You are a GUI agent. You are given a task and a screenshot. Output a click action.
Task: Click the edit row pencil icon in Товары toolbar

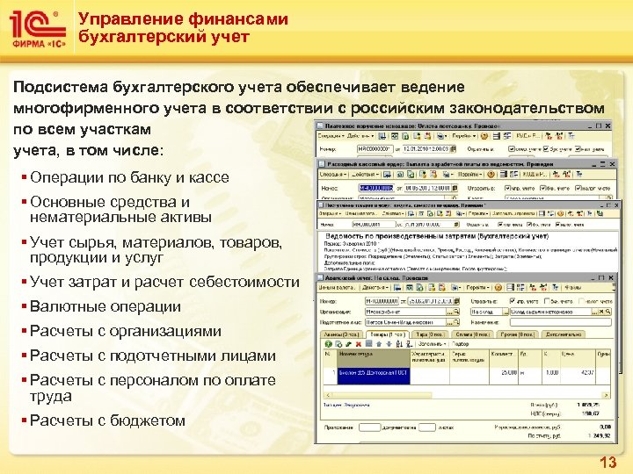348,344
